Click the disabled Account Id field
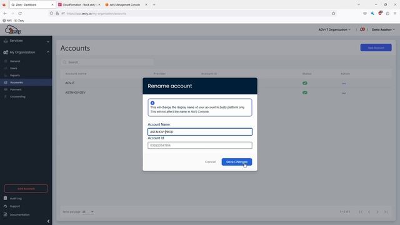The height and width of the screenshot is (225, 400). 200,146
